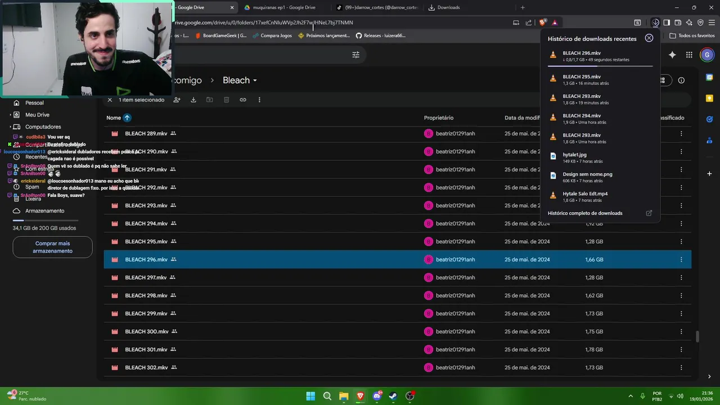Open Windows Start menu
The width and height of the screenshot is (720, 405).
coord(310,396)
